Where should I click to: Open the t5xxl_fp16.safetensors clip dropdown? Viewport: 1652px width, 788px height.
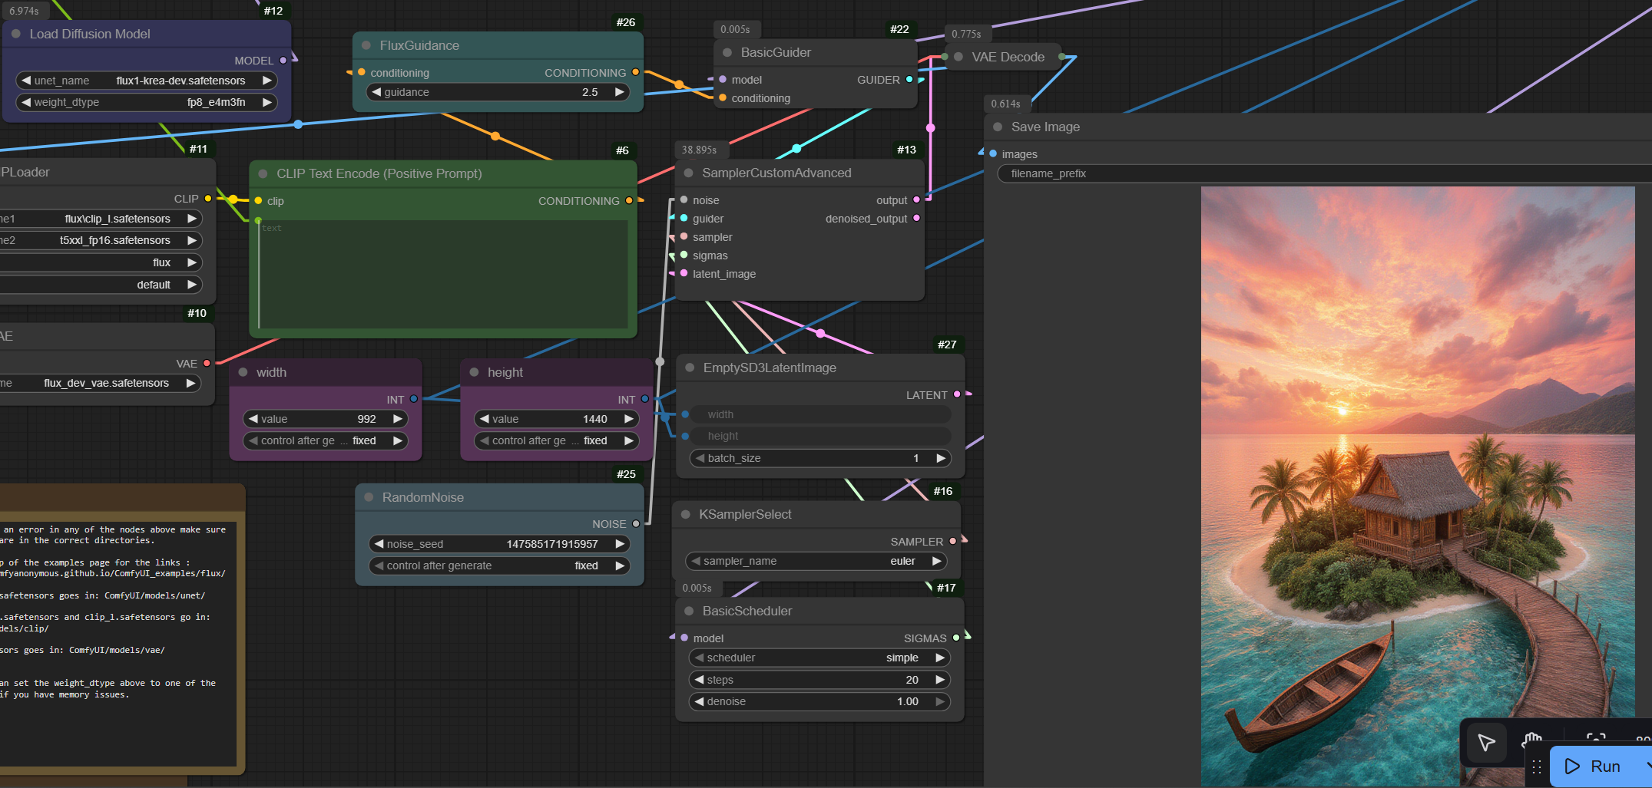(x=101, y=240)
